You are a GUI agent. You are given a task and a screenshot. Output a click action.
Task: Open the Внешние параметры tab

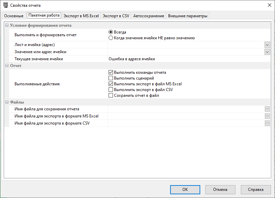pyautogui.click(x=187, y=16)
